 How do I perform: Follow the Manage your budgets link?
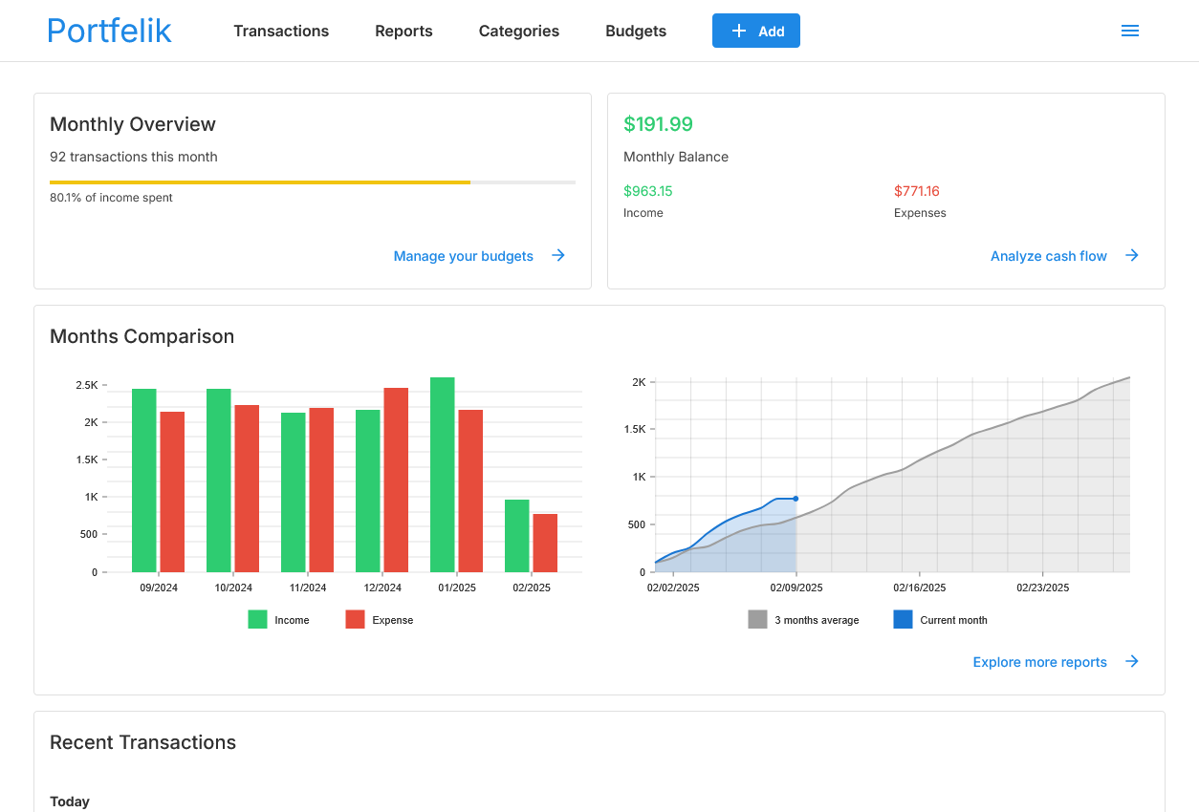(464, 256)
